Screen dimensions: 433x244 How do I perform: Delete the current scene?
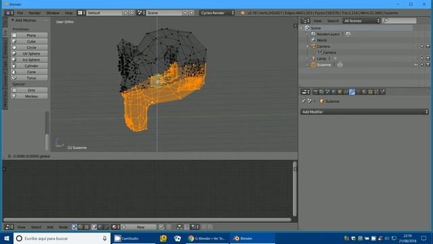(191, 13)
